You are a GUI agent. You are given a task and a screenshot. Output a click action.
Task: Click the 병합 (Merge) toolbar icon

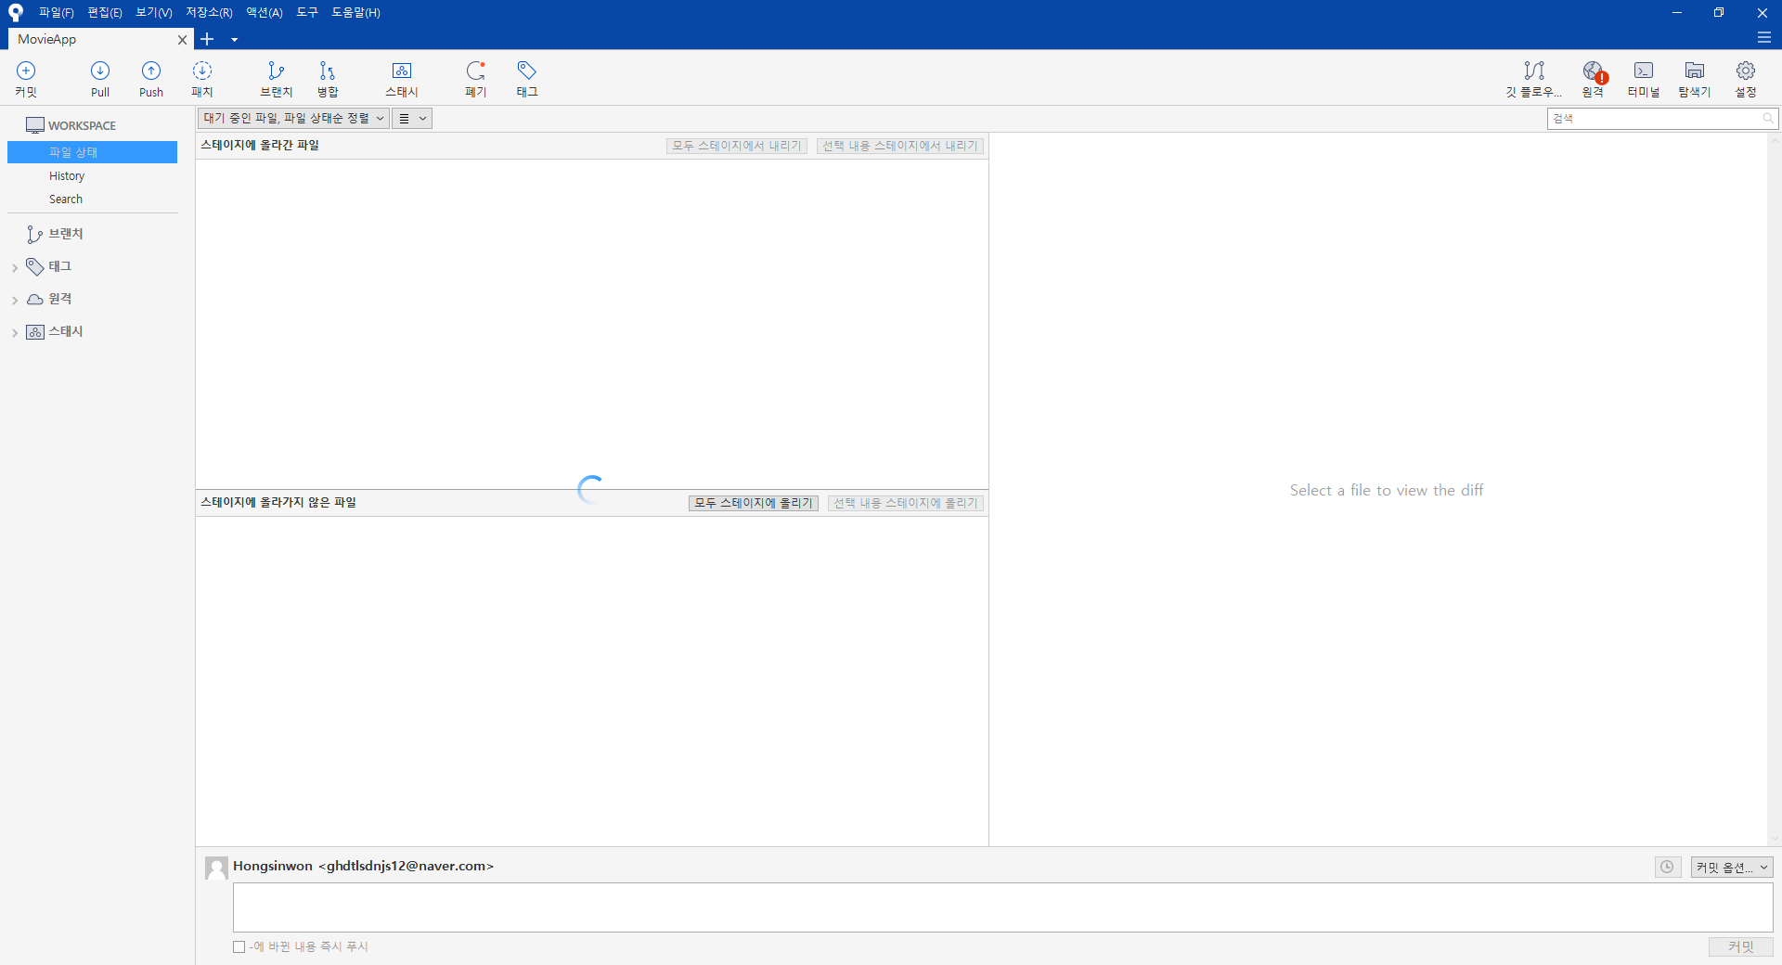pos(328,79)
